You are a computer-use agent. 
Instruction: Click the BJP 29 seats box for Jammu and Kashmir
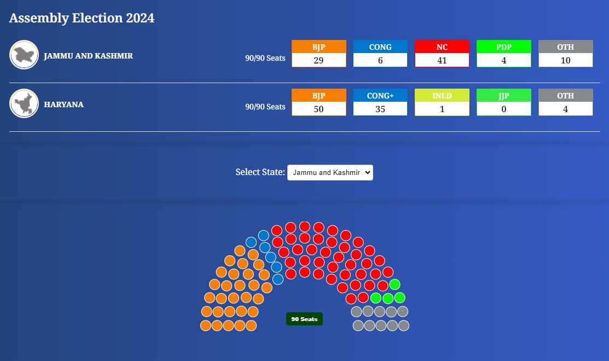click(319, 54)
